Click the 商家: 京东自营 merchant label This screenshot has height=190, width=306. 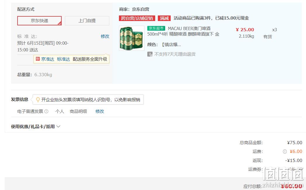coord(134,9)
